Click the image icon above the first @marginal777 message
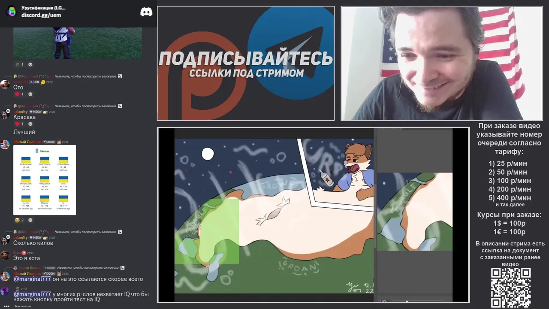The image size is (549, 309). coord(122,268)
